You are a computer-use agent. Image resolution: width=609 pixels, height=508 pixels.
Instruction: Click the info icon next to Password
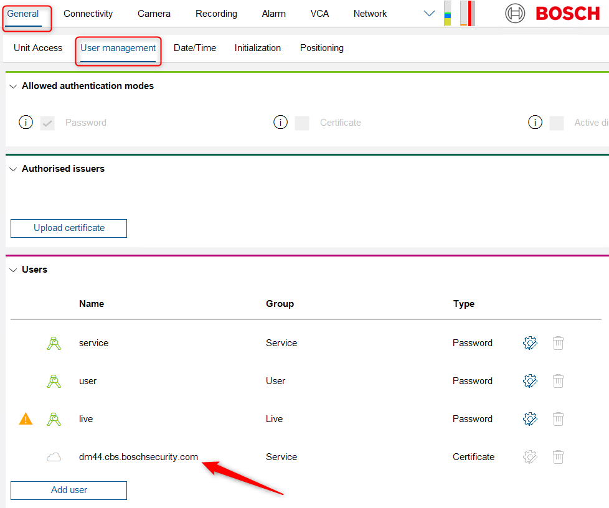26,123
